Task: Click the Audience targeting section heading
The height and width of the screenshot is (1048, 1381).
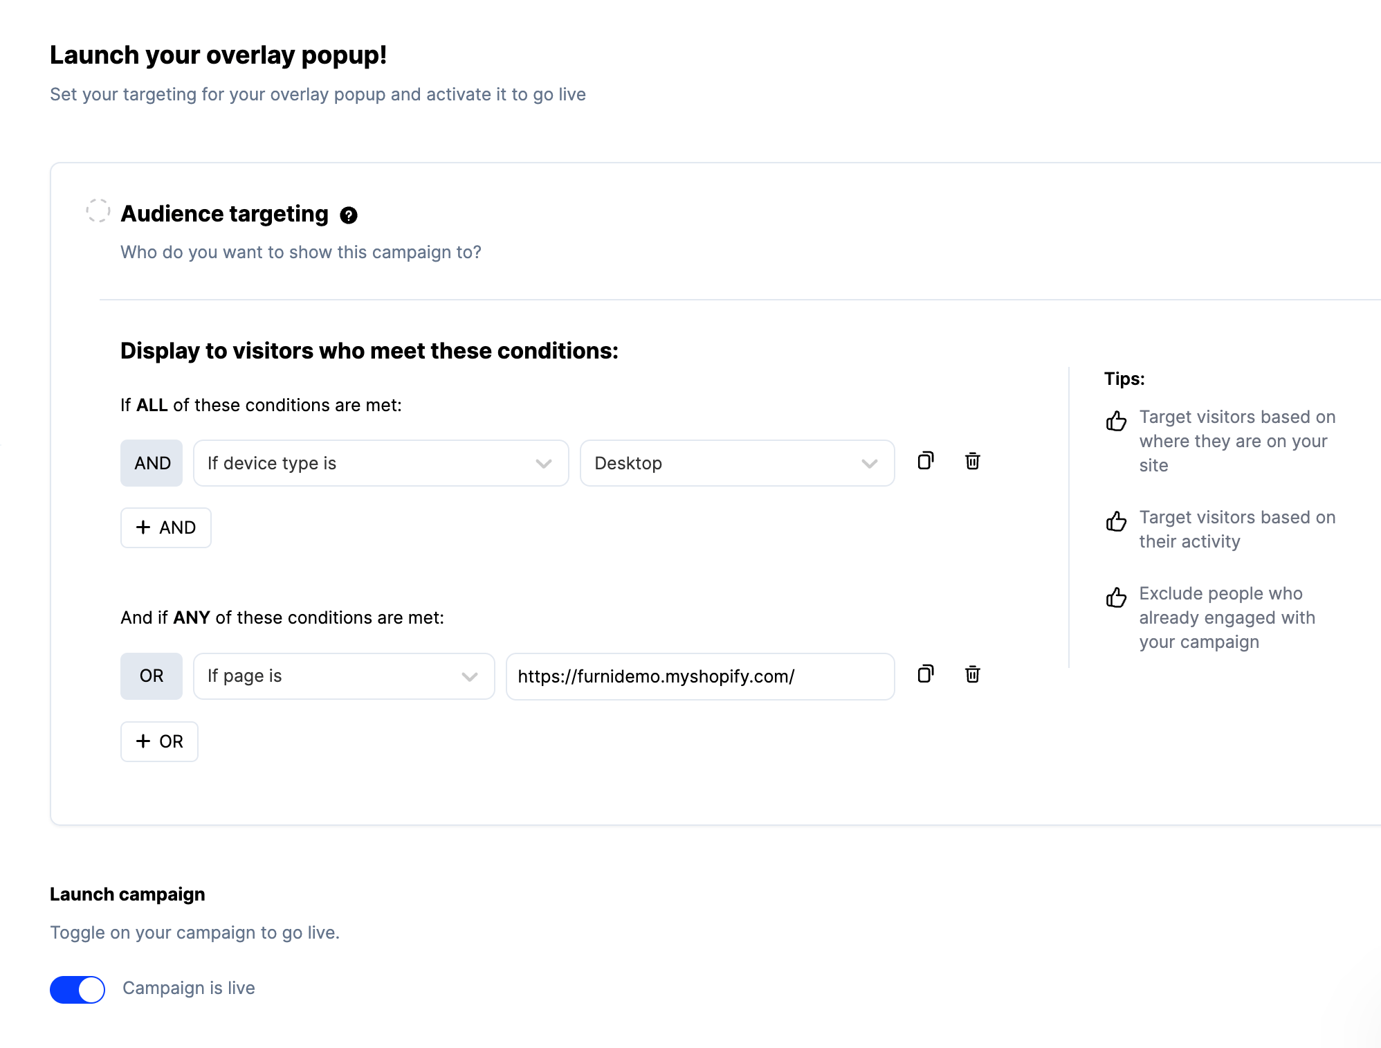Action: click(x=225, y=214)
